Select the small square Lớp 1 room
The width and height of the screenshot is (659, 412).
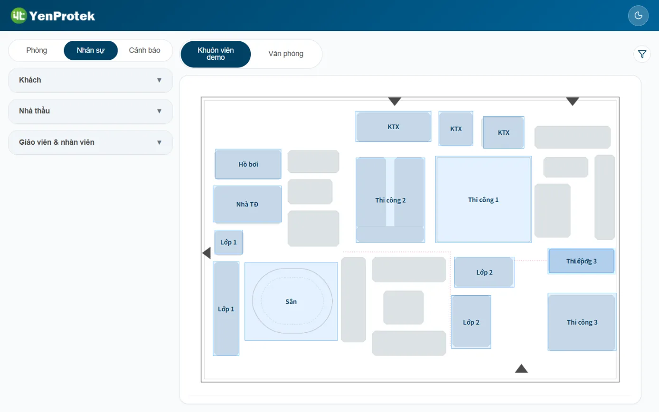coord(228,243)
